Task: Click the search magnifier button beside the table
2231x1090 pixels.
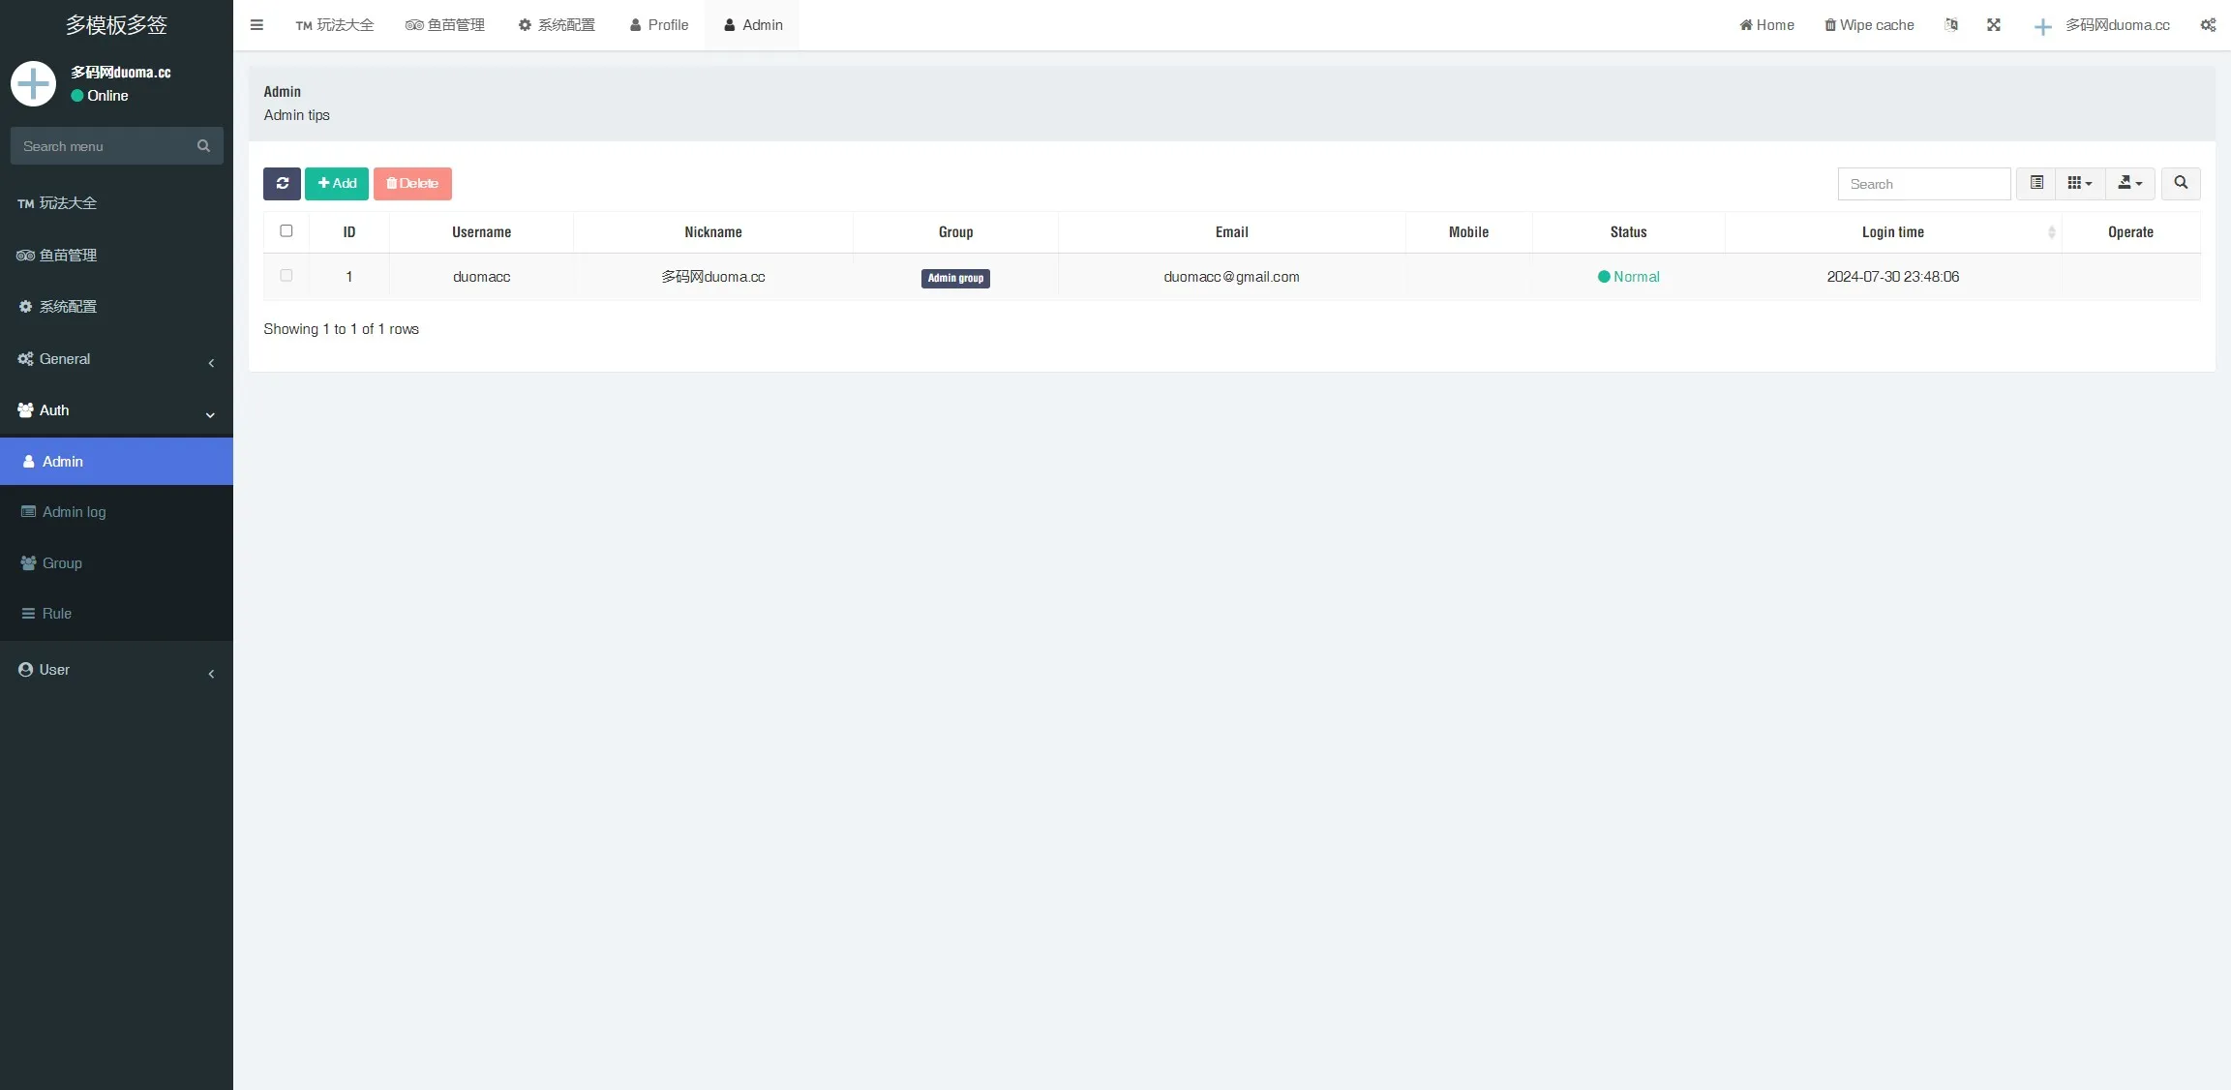Action: pos(2180,183)
